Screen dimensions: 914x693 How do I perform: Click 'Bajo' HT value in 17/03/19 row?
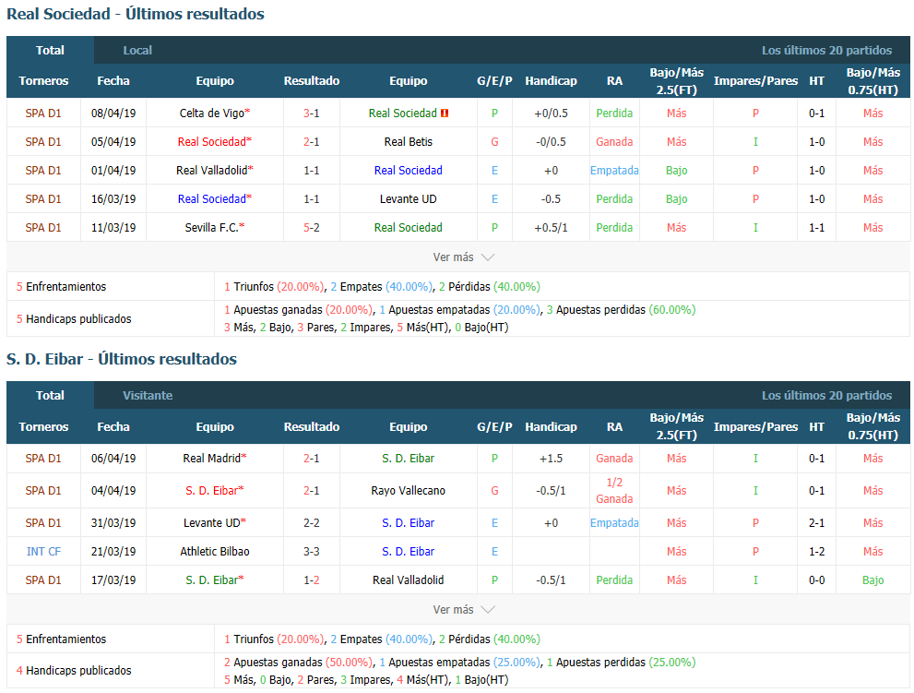872,579
